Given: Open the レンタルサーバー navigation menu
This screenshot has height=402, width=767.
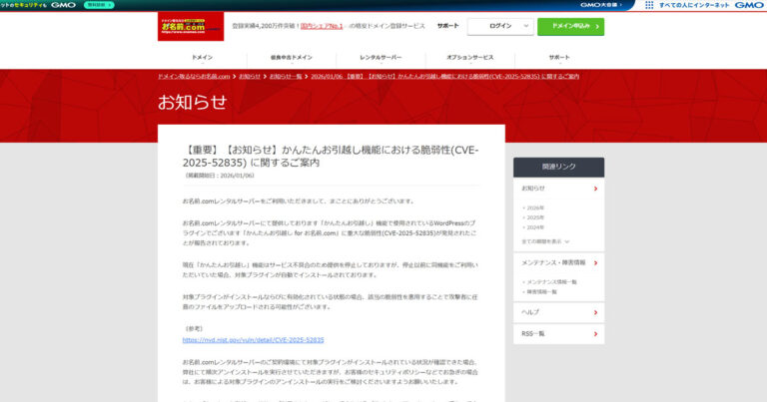Looking at the screenshot, I should (381, 57).
